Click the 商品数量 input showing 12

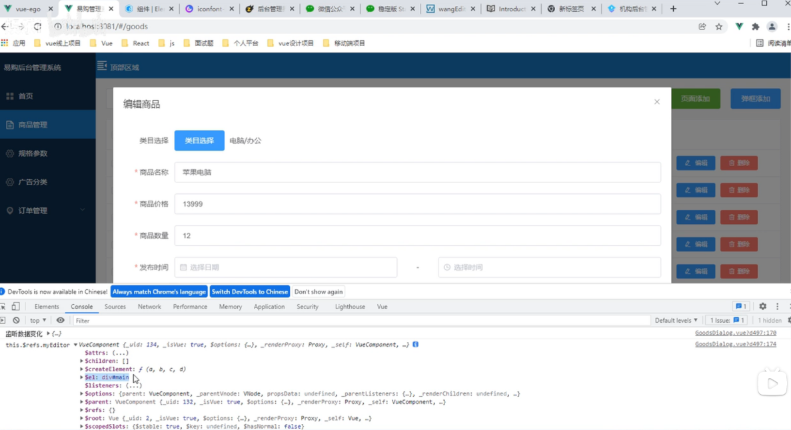click(x=418, y=236)
